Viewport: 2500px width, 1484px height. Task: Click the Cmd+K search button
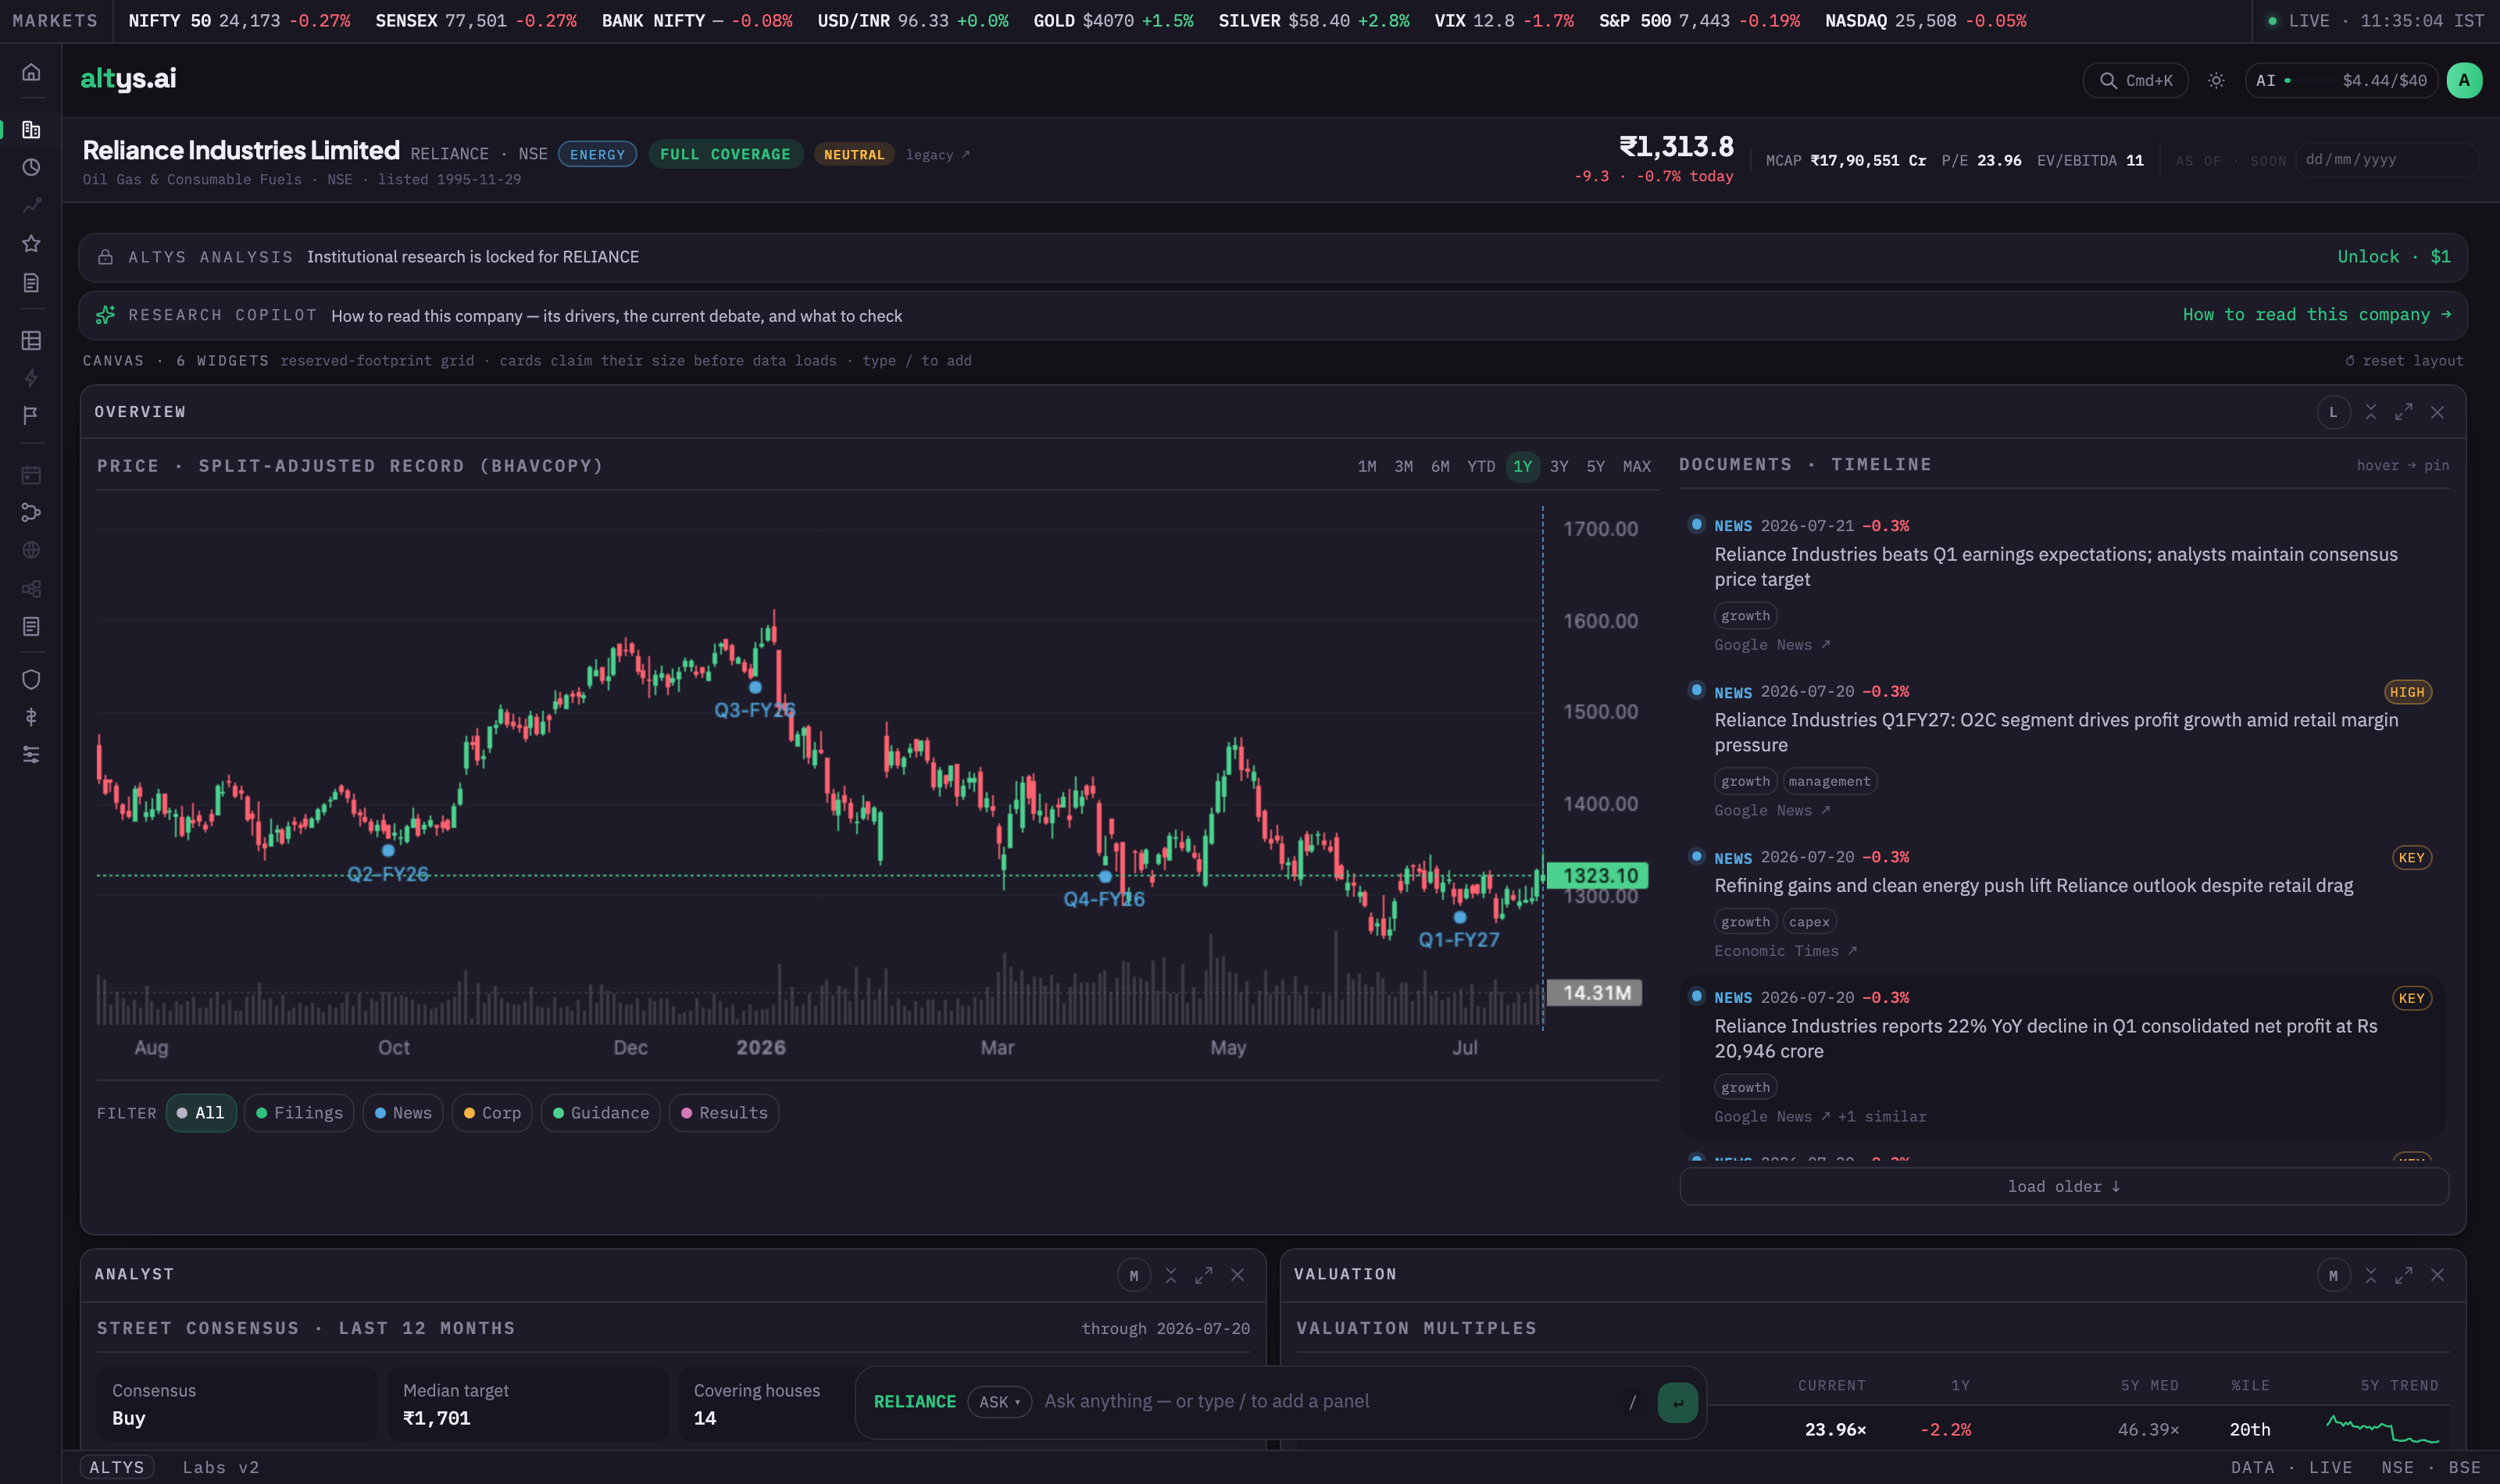coord(2135,80)
